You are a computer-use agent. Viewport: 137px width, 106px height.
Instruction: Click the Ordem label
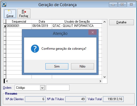[x=7, y=88]
